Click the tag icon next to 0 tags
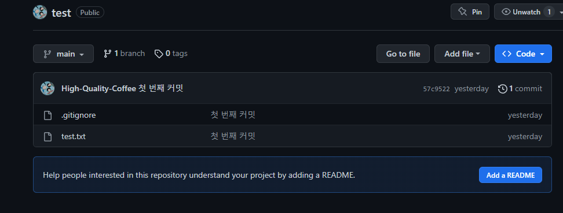This screenshot has width=563, height=213. pyautogui.click(x=158, y=54)
